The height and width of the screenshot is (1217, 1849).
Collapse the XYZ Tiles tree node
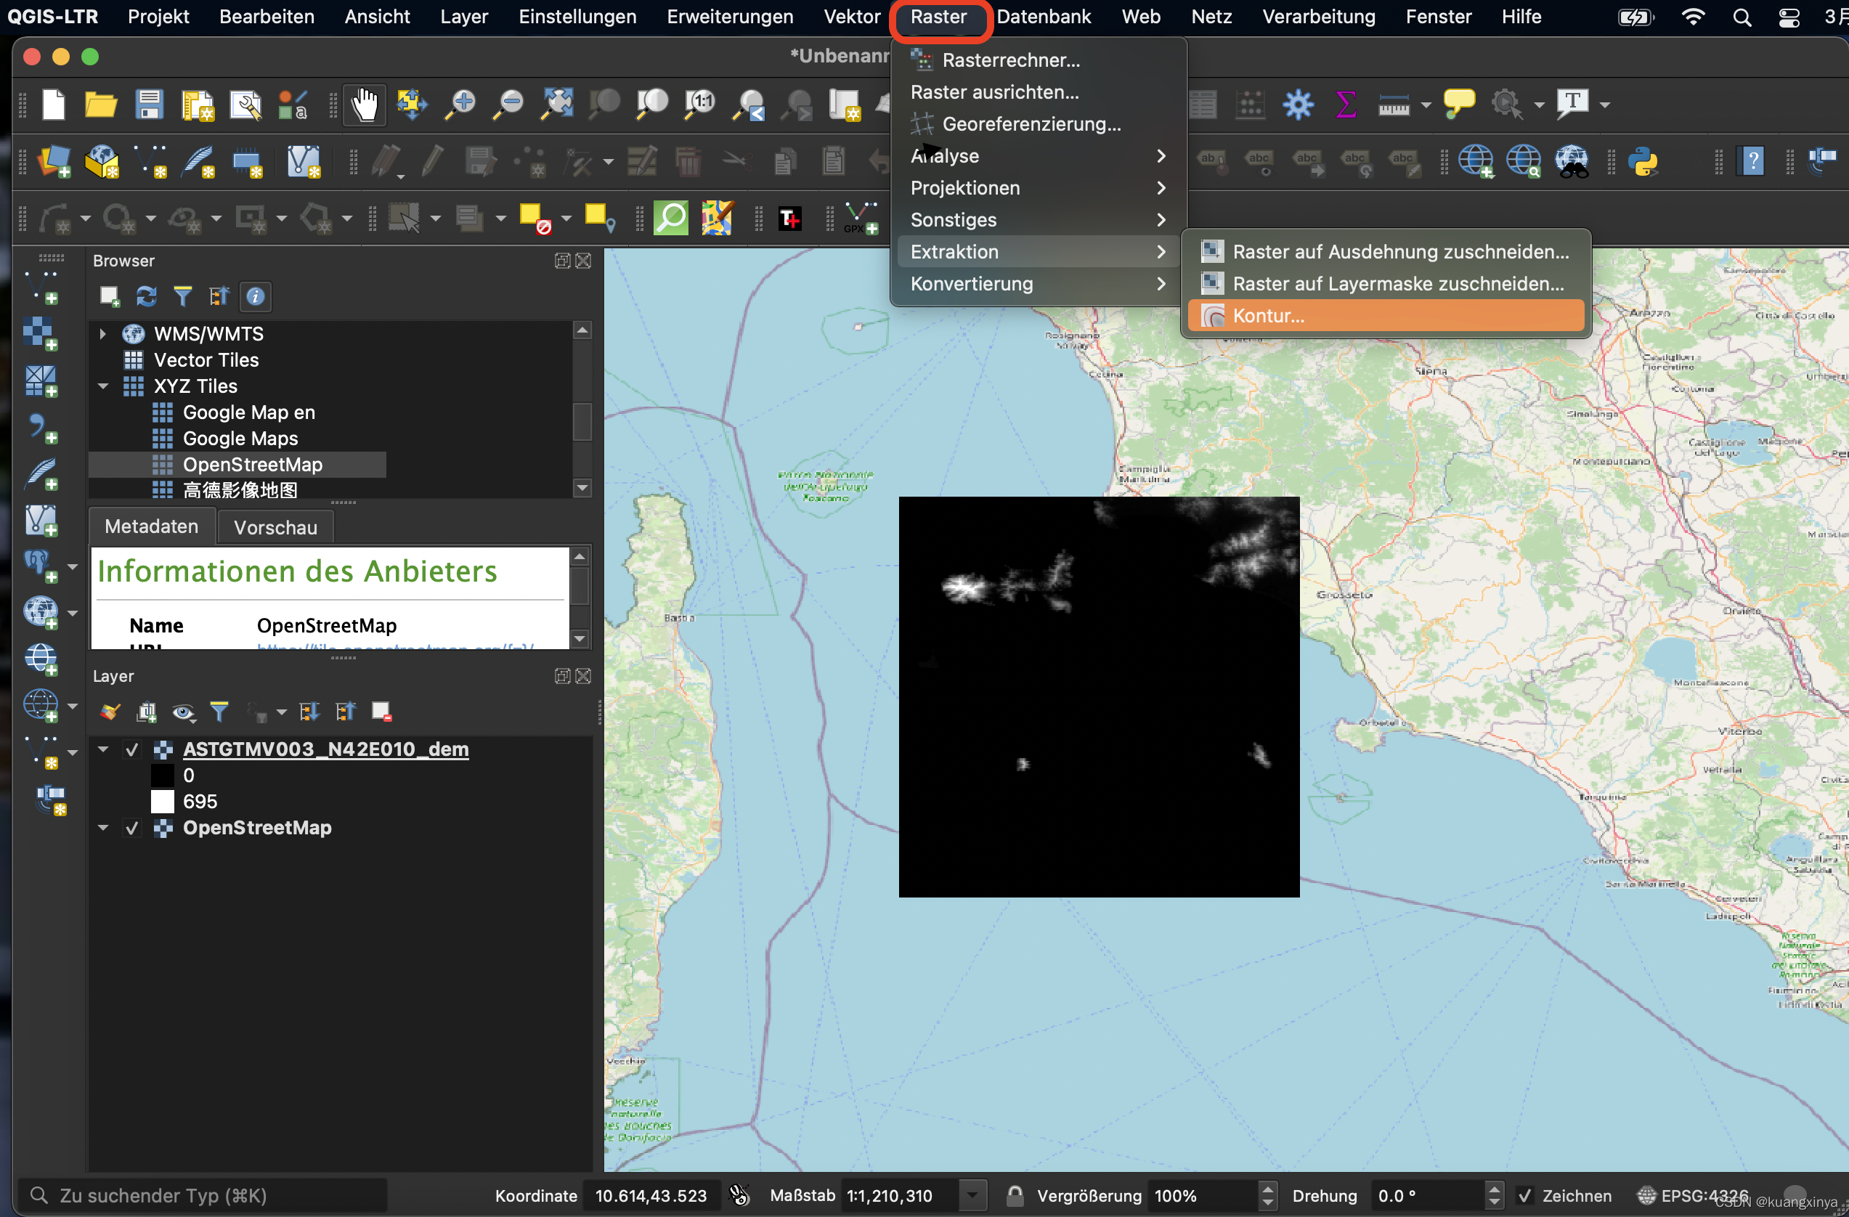(x=102, y=386)
